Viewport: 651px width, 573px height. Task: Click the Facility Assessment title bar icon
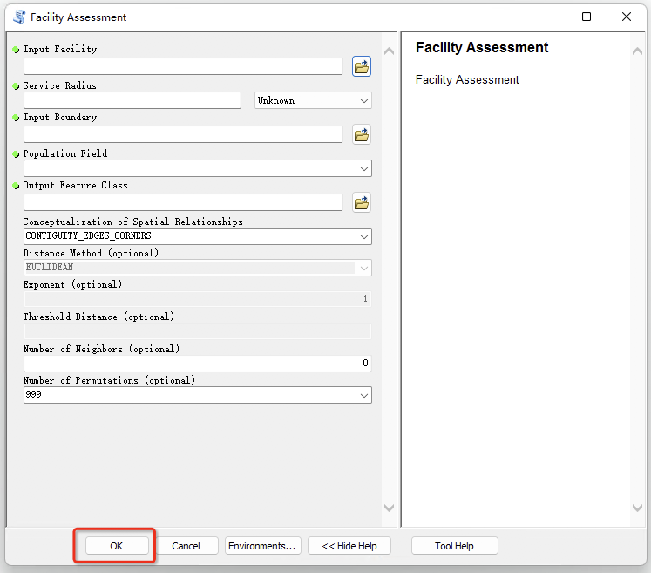pyautogui.click(x=18, y=17)
